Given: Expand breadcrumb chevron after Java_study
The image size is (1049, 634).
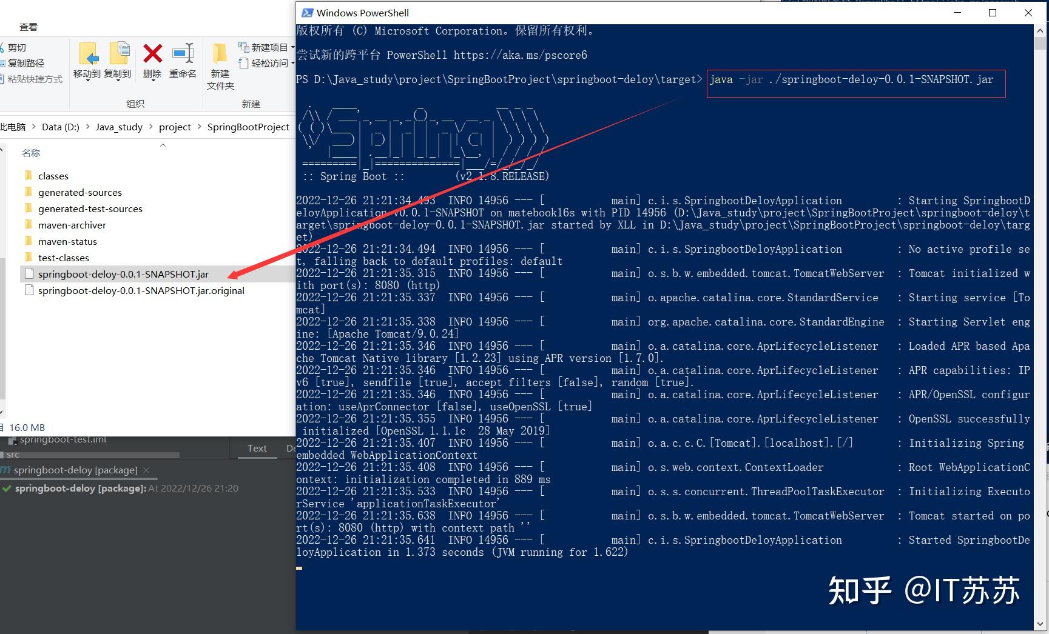Looking at the screenshot, I should (151, 127).
